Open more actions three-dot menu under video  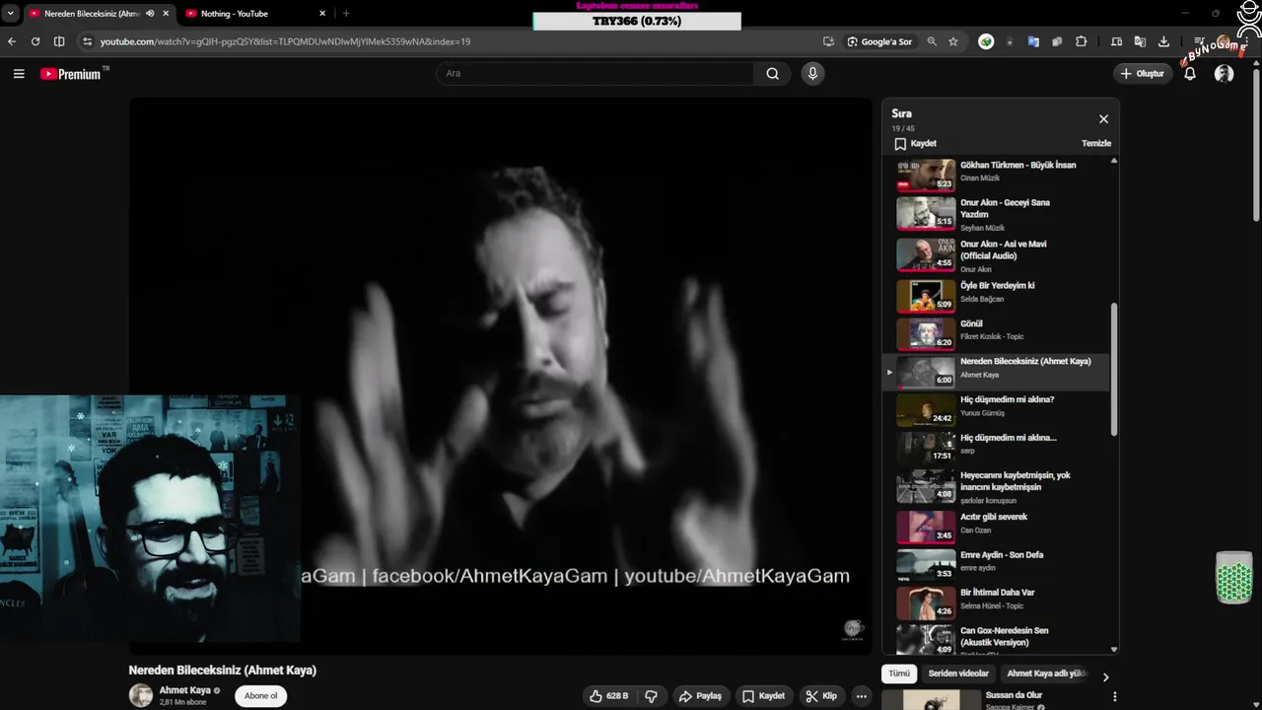861,696
